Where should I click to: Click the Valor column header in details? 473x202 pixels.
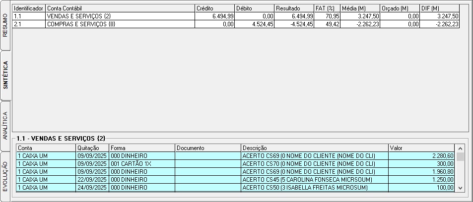pos(421,148)
